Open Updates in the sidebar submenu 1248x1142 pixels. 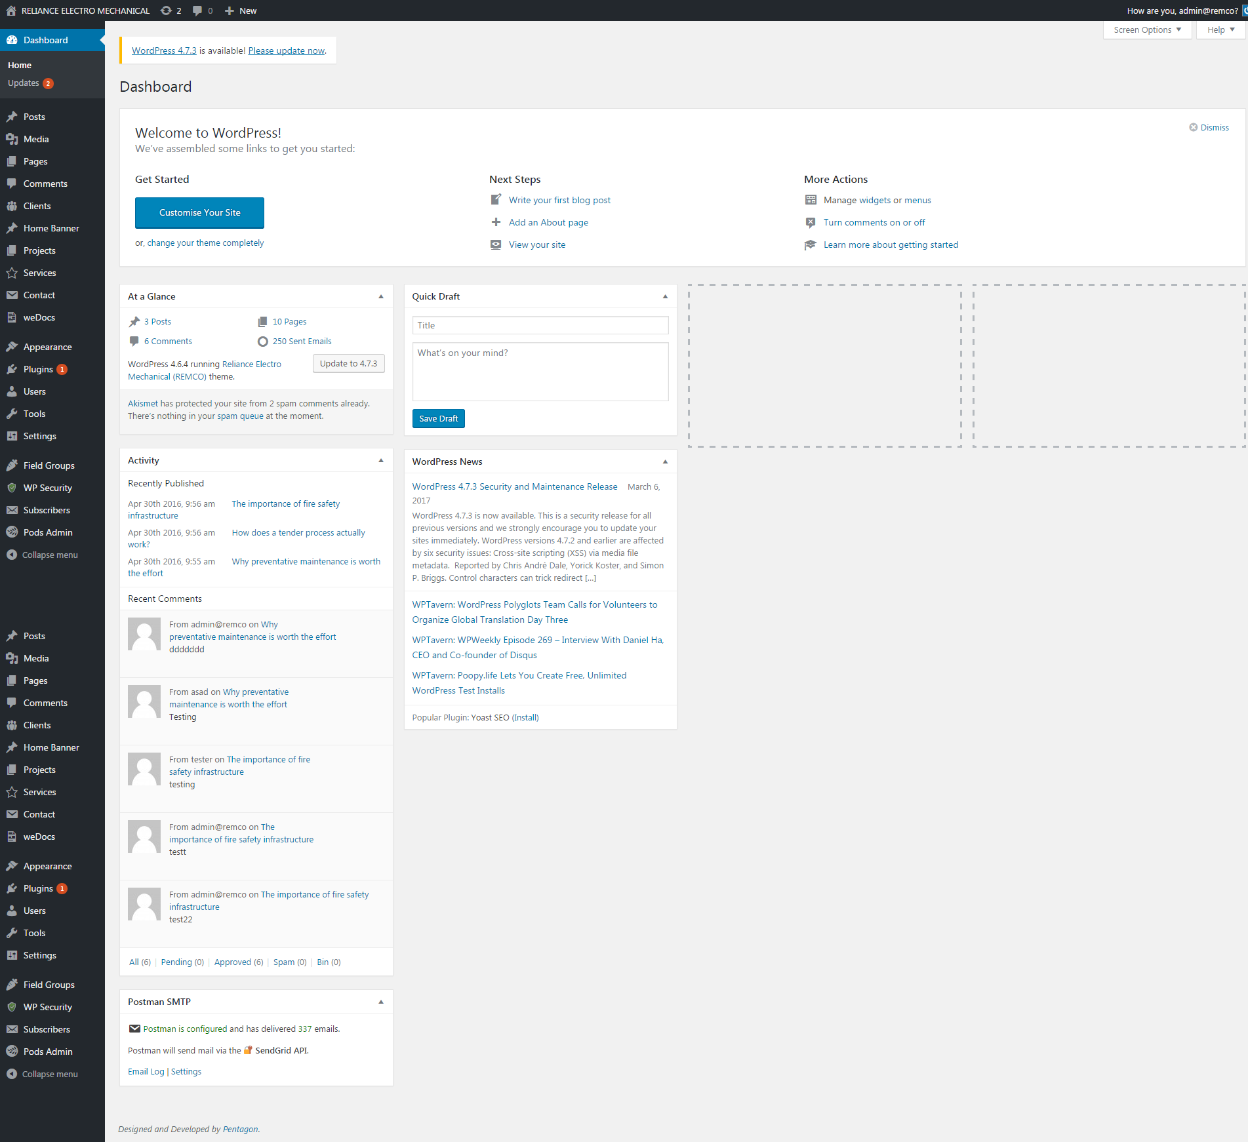(x=24, y=83)
